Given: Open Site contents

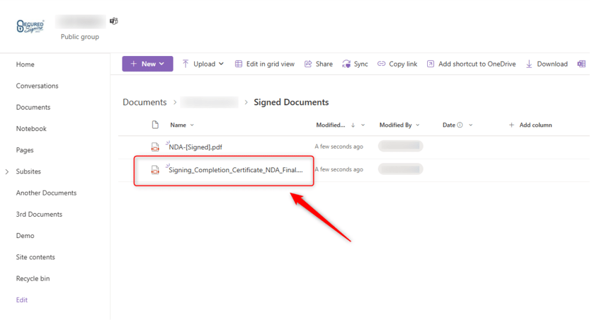Looking at the screenshot, I should pos(35,257).
